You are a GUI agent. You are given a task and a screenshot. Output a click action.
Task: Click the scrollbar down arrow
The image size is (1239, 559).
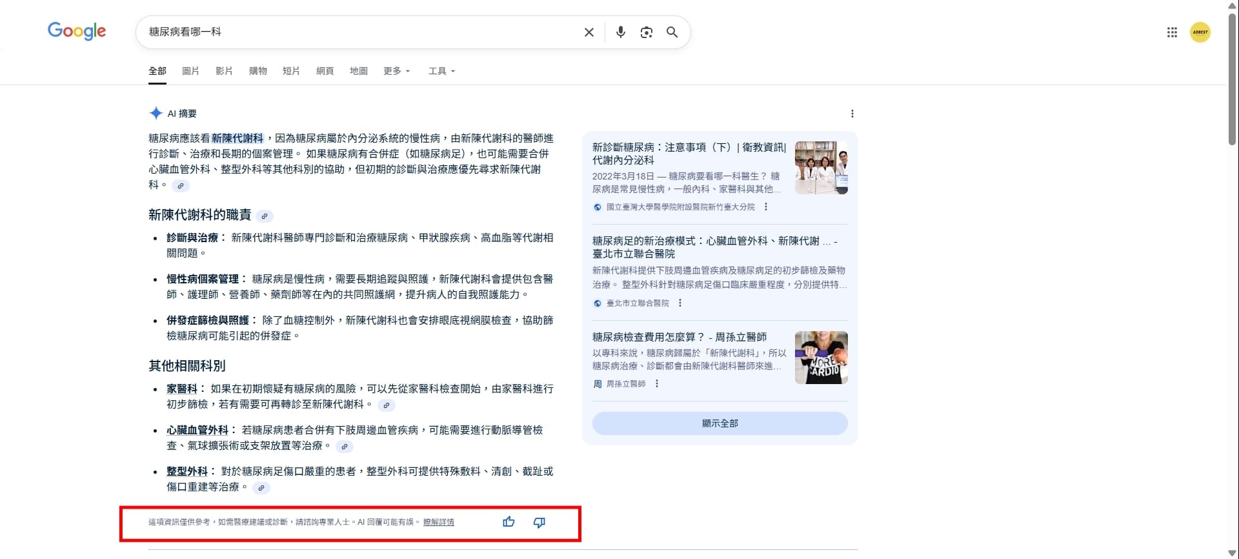1233,553
